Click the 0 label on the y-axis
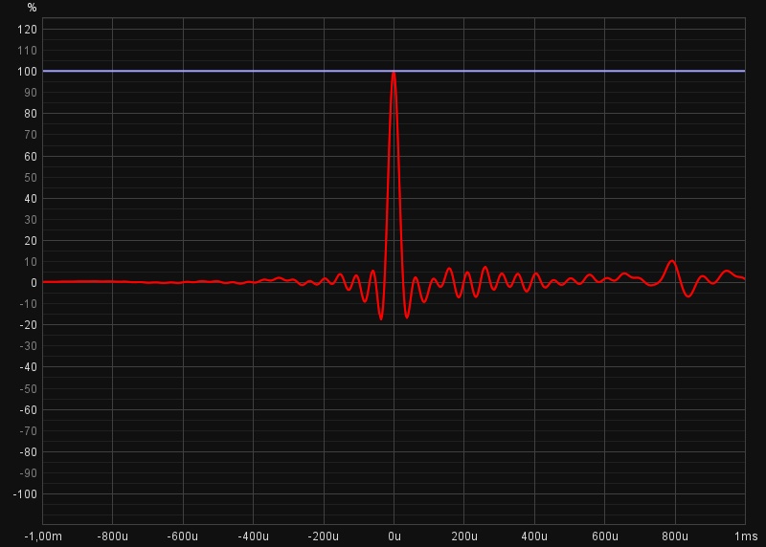The height and width of the screenshot is (547, 766). pyautogui.click(x=34, y=283)
